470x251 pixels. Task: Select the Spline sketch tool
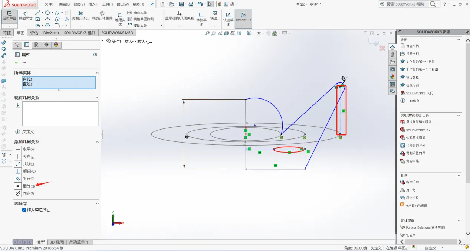(57, 13)
